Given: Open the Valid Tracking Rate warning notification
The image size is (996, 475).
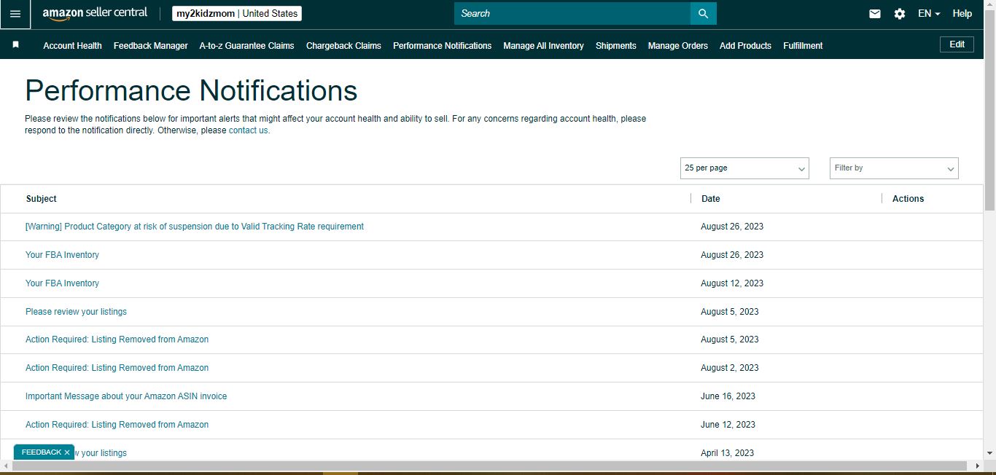Looking at the screenshot, I should click(195, 227).
